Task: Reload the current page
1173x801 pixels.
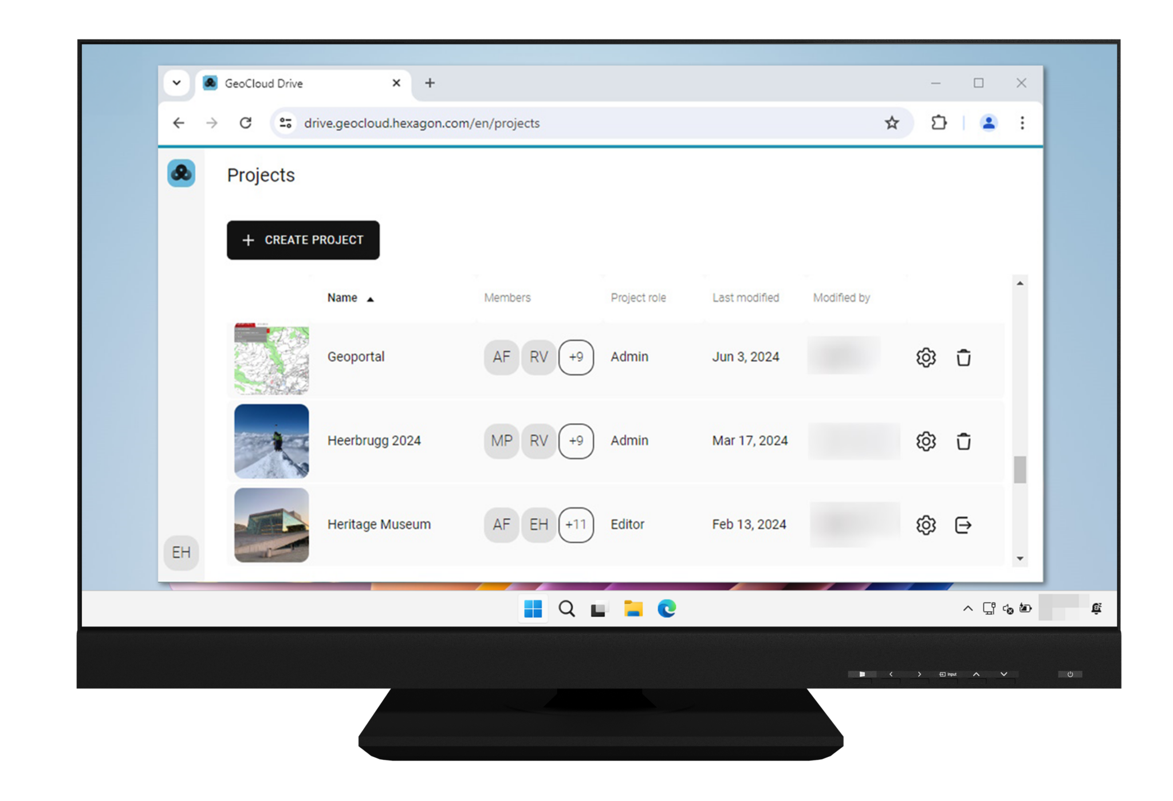Action: click(246, 123)
